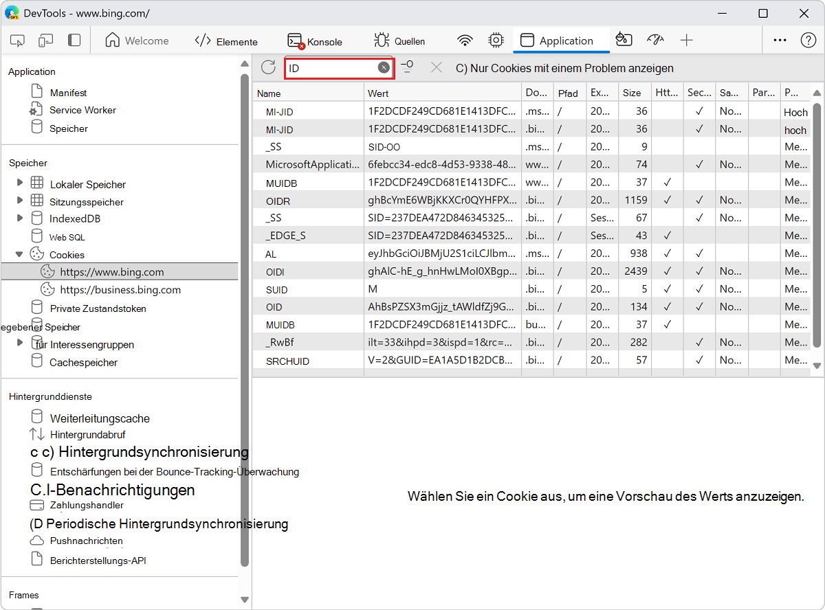Open the DevTools help icon
This screenshot has width=825, height=610.
808,41
